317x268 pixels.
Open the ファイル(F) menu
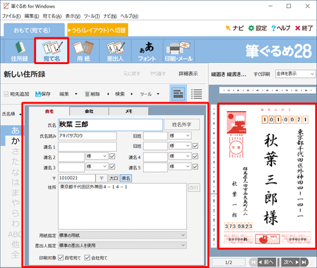coord(11,16)
